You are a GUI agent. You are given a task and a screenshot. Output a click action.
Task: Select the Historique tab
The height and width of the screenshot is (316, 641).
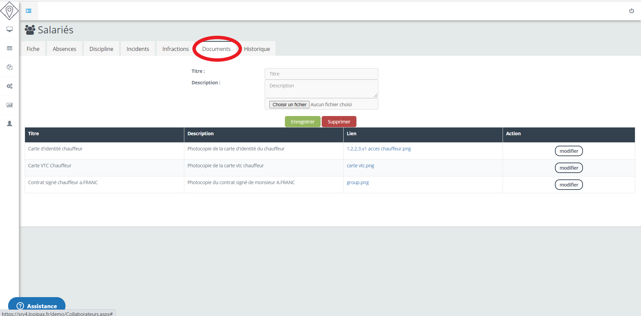click(x=257, y=49)
